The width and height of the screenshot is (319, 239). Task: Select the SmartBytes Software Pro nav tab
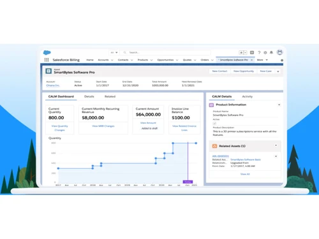234,60
